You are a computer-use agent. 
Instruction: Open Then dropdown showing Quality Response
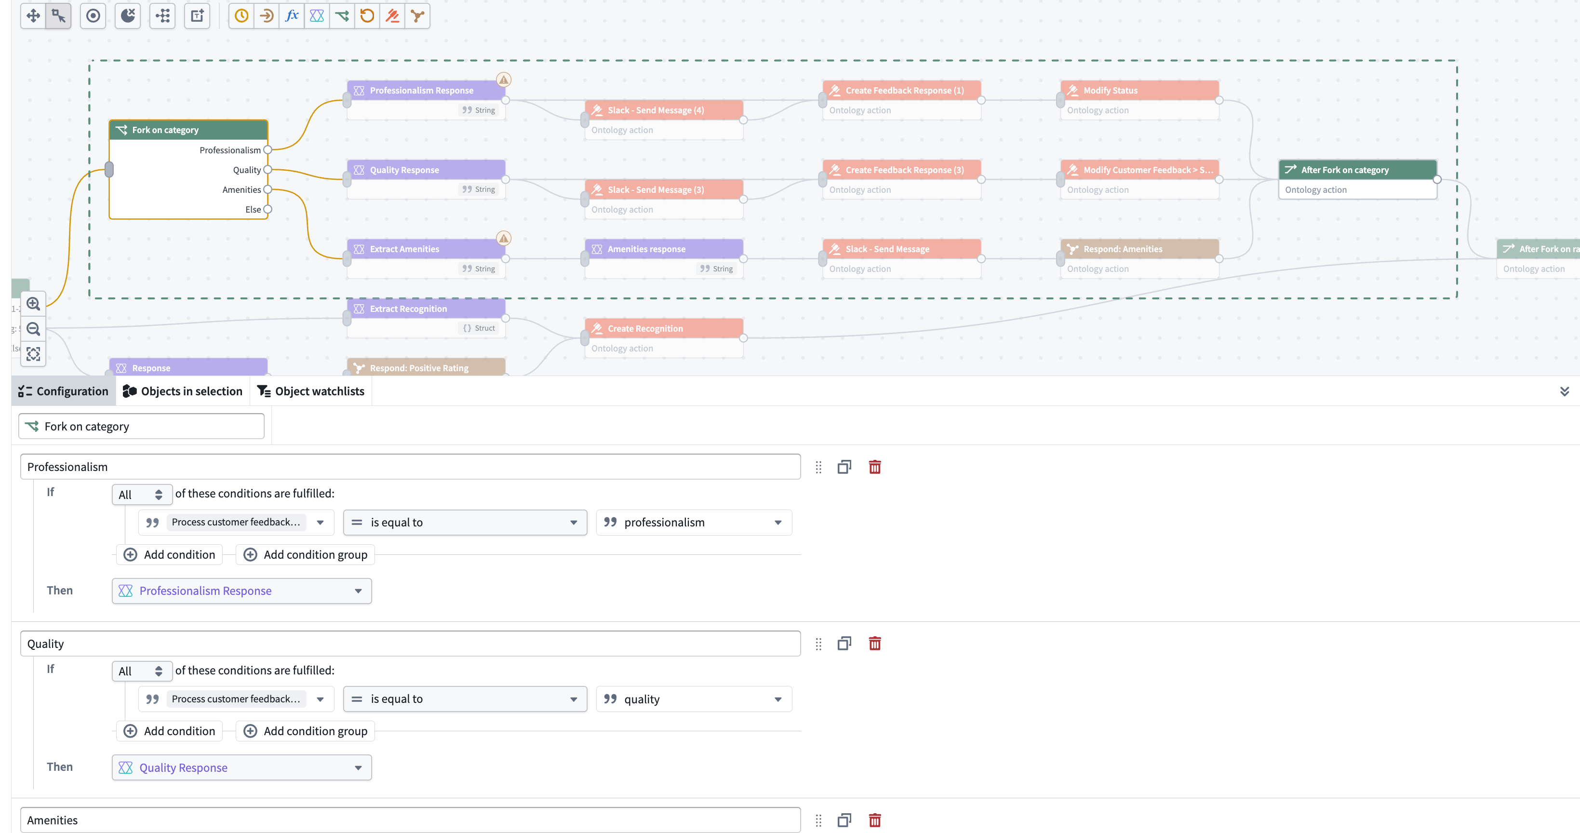[x=241, y=767]
